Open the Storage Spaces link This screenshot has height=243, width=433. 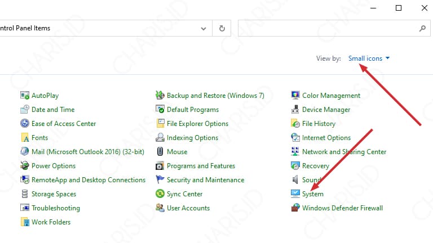[x=54, y=194]
